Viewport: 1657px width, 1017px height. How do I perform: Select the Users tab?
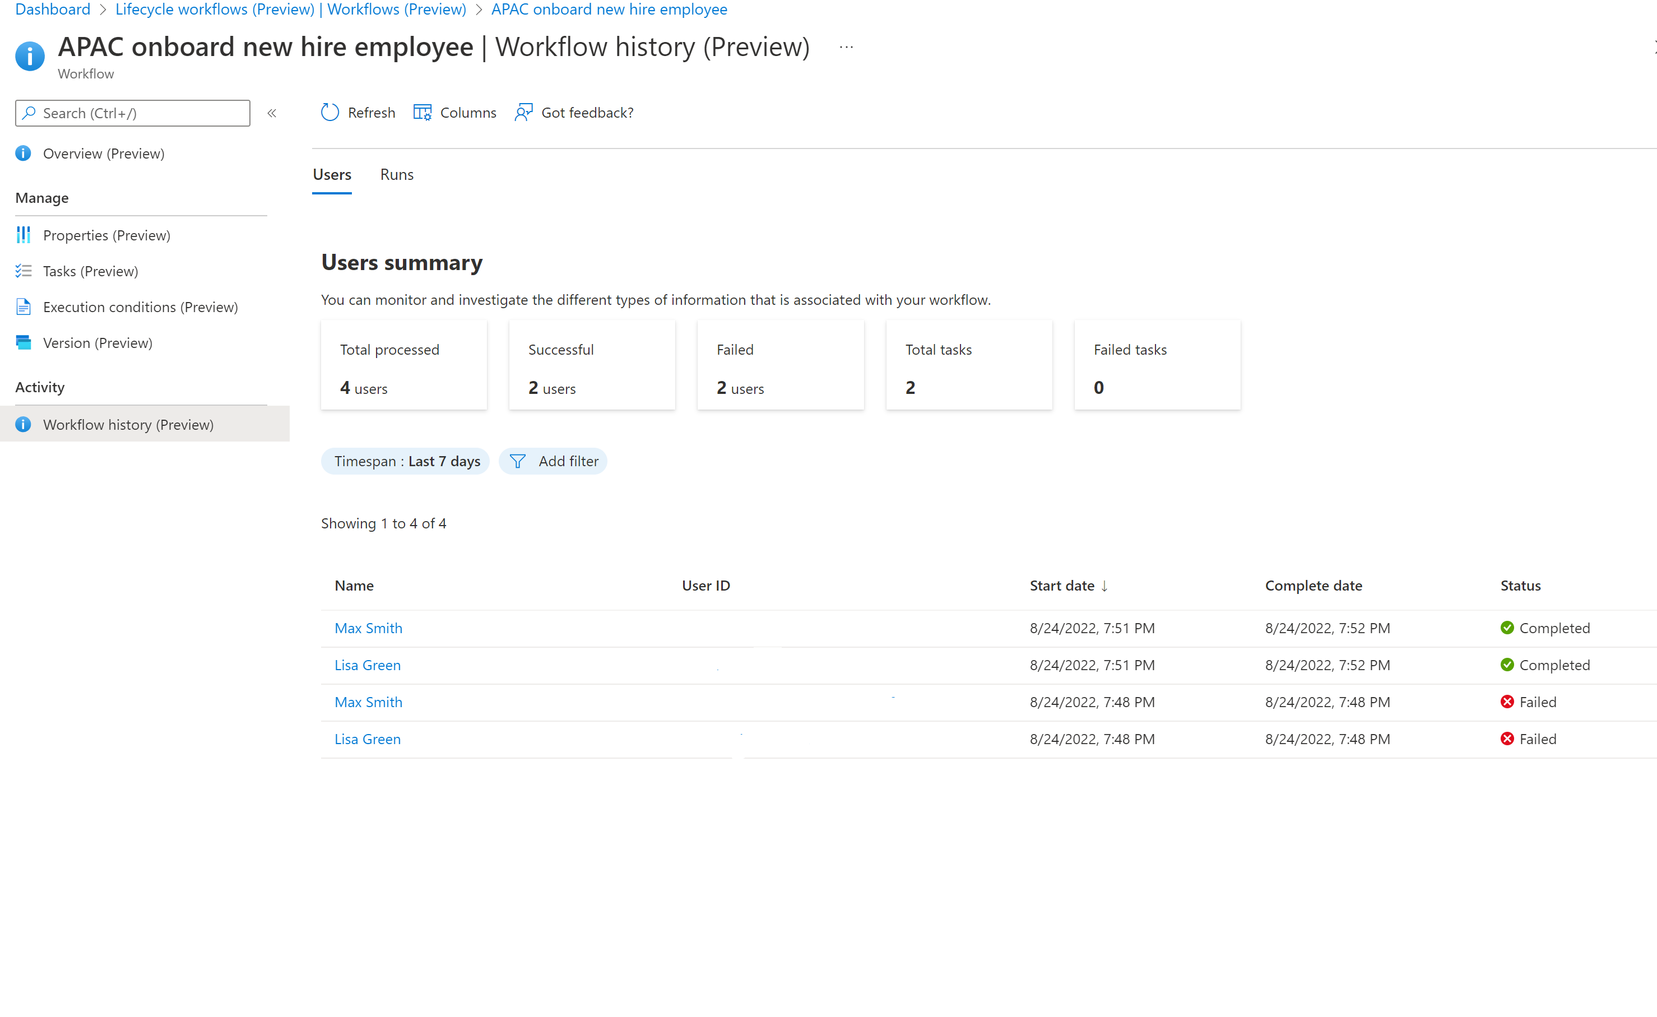point(331,174)
